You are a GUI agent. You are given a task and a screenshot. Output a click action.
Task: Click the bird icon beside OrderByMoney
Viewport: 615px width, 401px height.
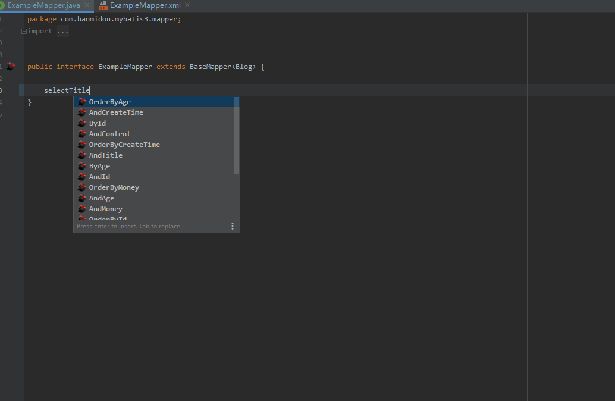(x=82, y=187)
